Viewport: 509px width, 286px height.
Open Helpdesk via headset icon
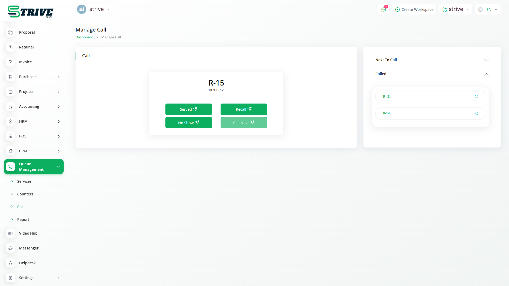(11, 263)
